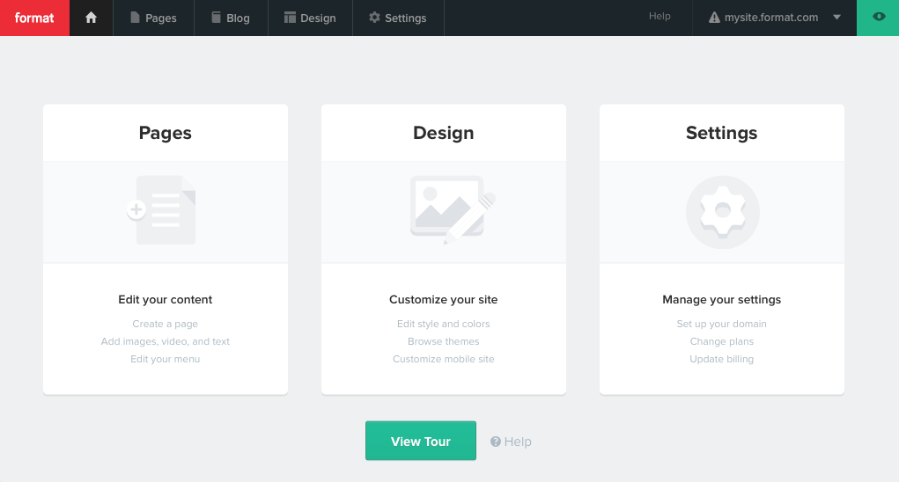Open the Blog tab in navbar
The height and width of the screenshot is (482, 899).
click(x=230, y=18)
